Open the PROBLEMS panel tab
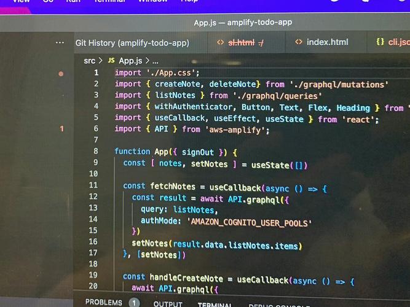Image resolution: width=410 pixels, height=307 pixels. pyautogui.click(x=103, y=302)
